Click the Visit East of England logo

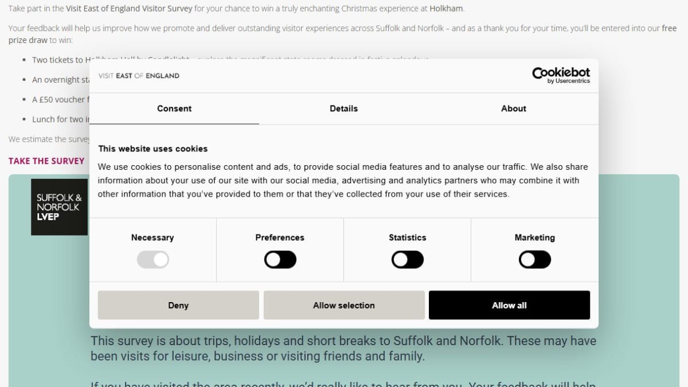pos(139,76)
